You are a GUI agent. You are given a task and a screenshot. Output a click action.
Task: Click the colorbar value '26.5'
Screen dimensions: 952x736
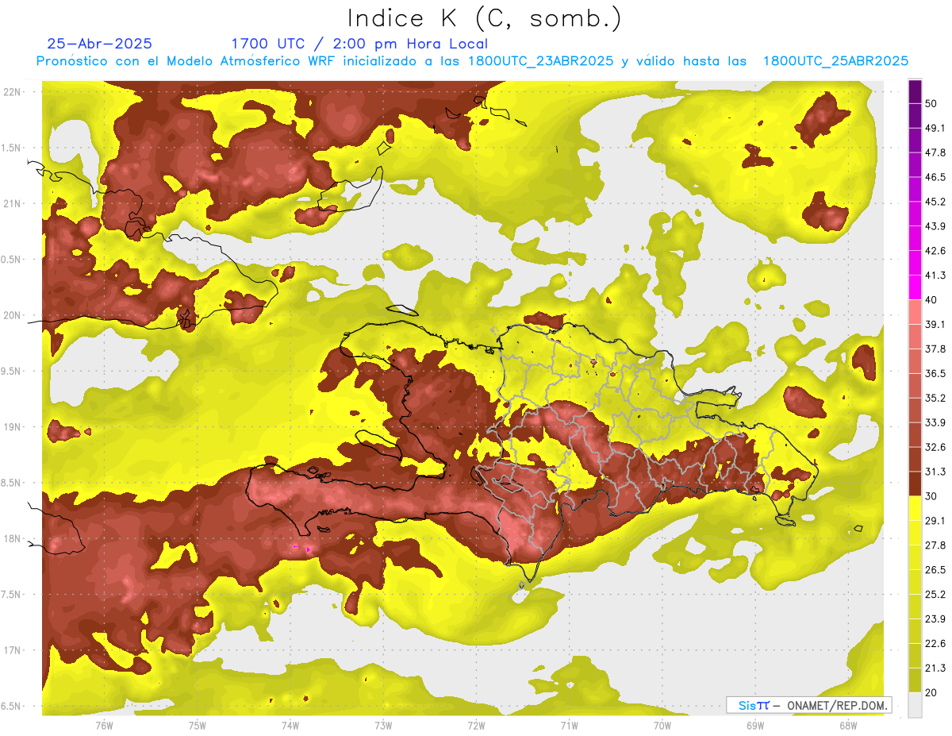coord(935,570)
